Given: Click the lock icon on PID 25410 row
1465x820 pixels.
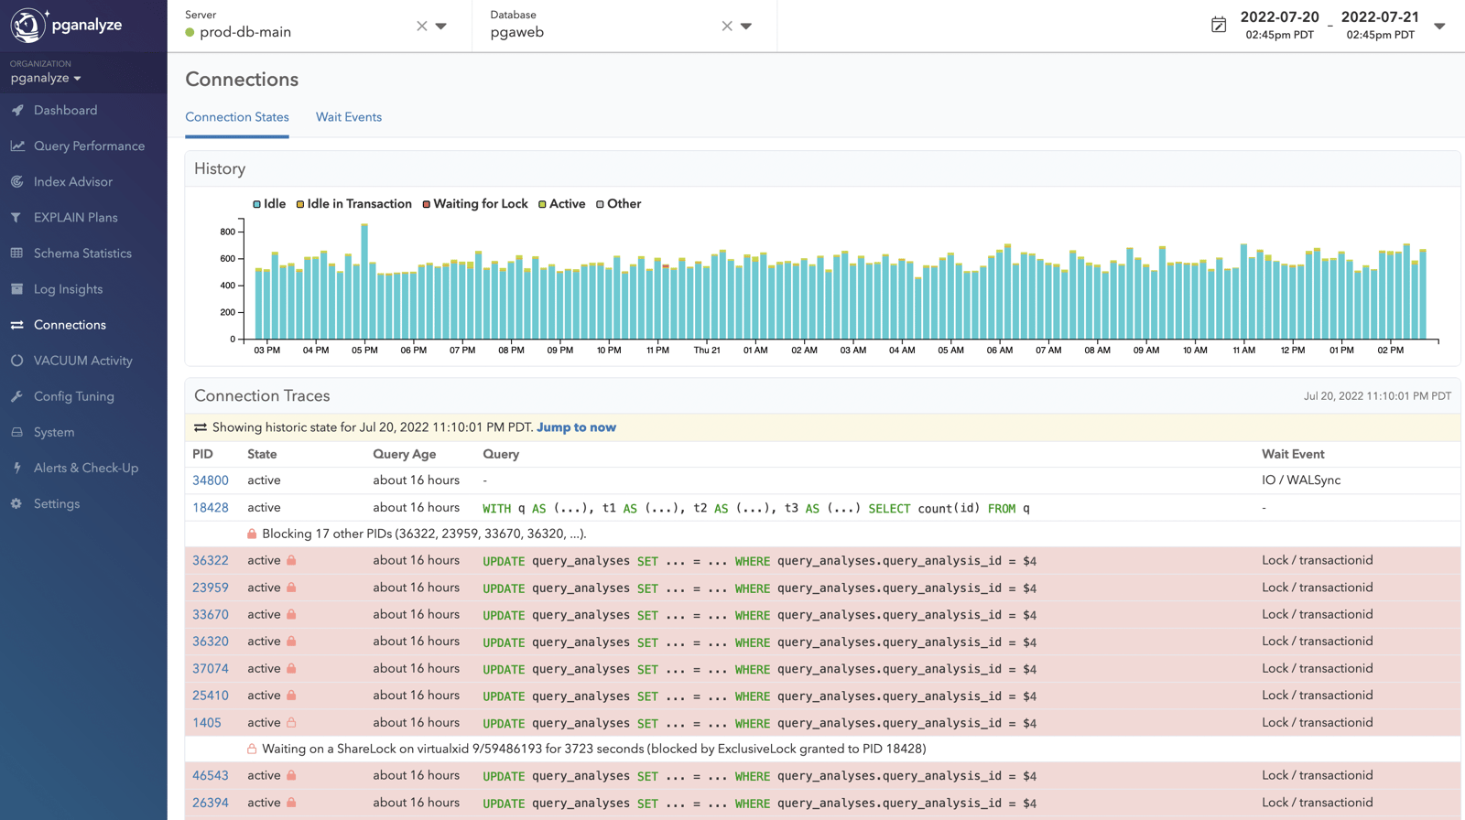Looking at the screenshot, I should (x=291, y=696).
